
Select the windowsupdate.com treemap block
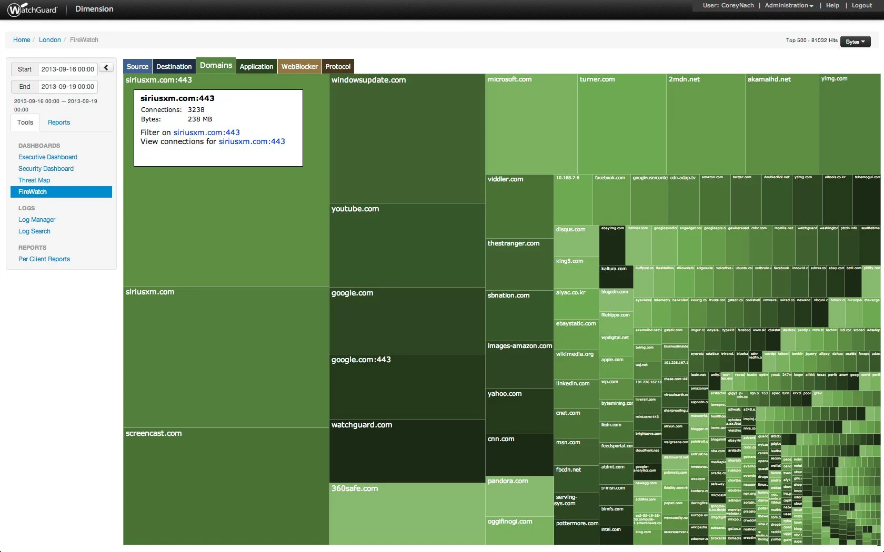click(x=407, y=138)
